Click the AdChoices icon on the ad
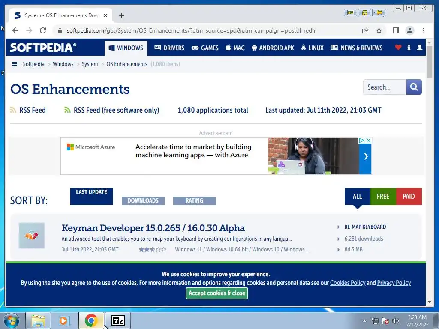Viewport: 439px width, 329px height. (362, 140)
